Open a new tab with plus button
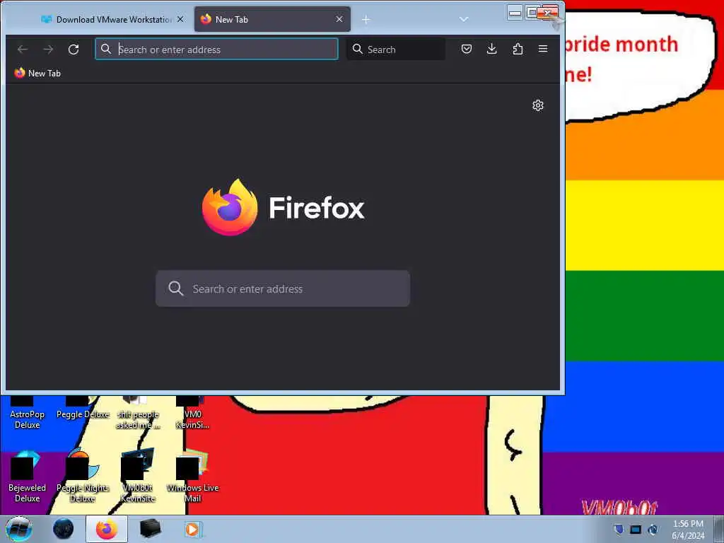The height and width of the screenshot is (543, 724). (x=366, y=19)
